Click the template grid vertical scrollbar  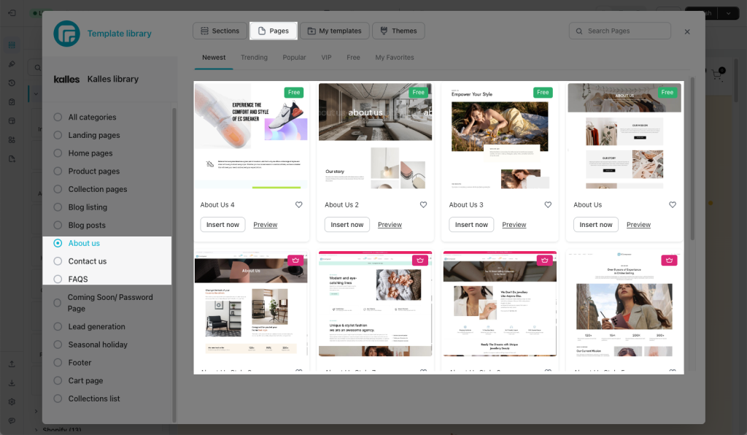[692, 160]
